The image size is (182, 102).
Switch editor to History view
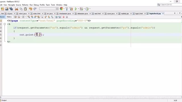point(9,17)
